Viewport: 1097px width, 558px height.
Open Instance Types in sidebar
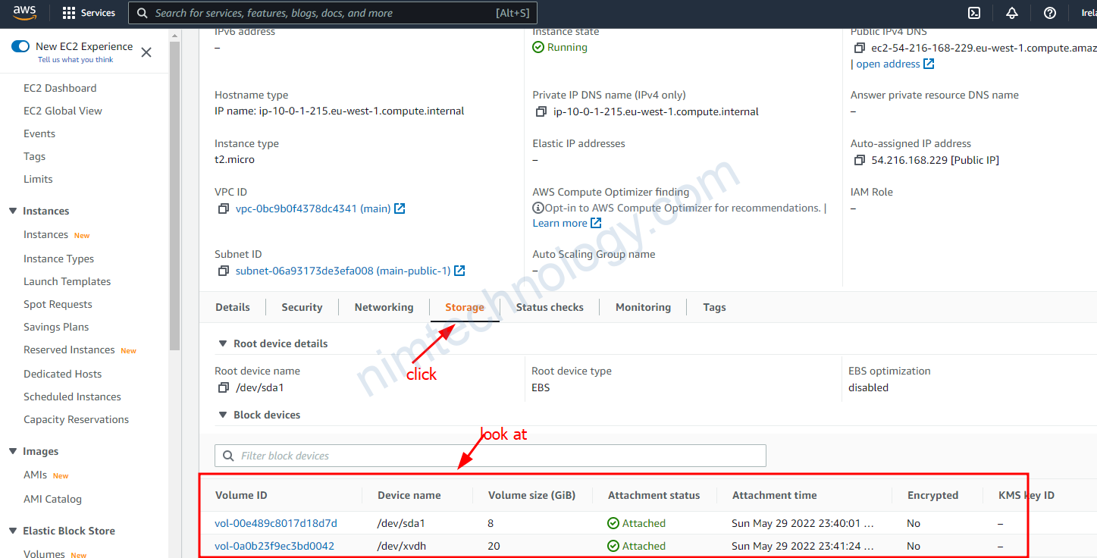point(58,259)
